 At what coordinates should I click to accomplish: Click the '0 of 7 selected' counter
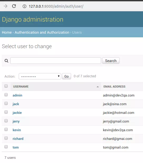[x=85, y=76]
